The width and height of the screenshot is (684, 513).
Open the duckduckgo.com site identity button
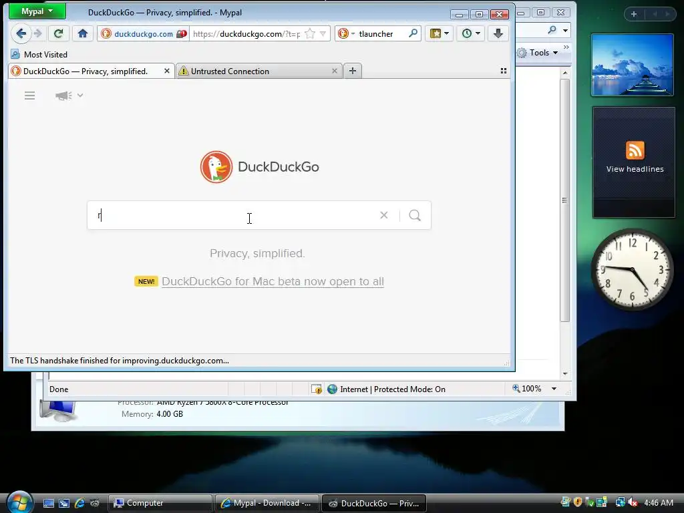(x=138, y=34)
